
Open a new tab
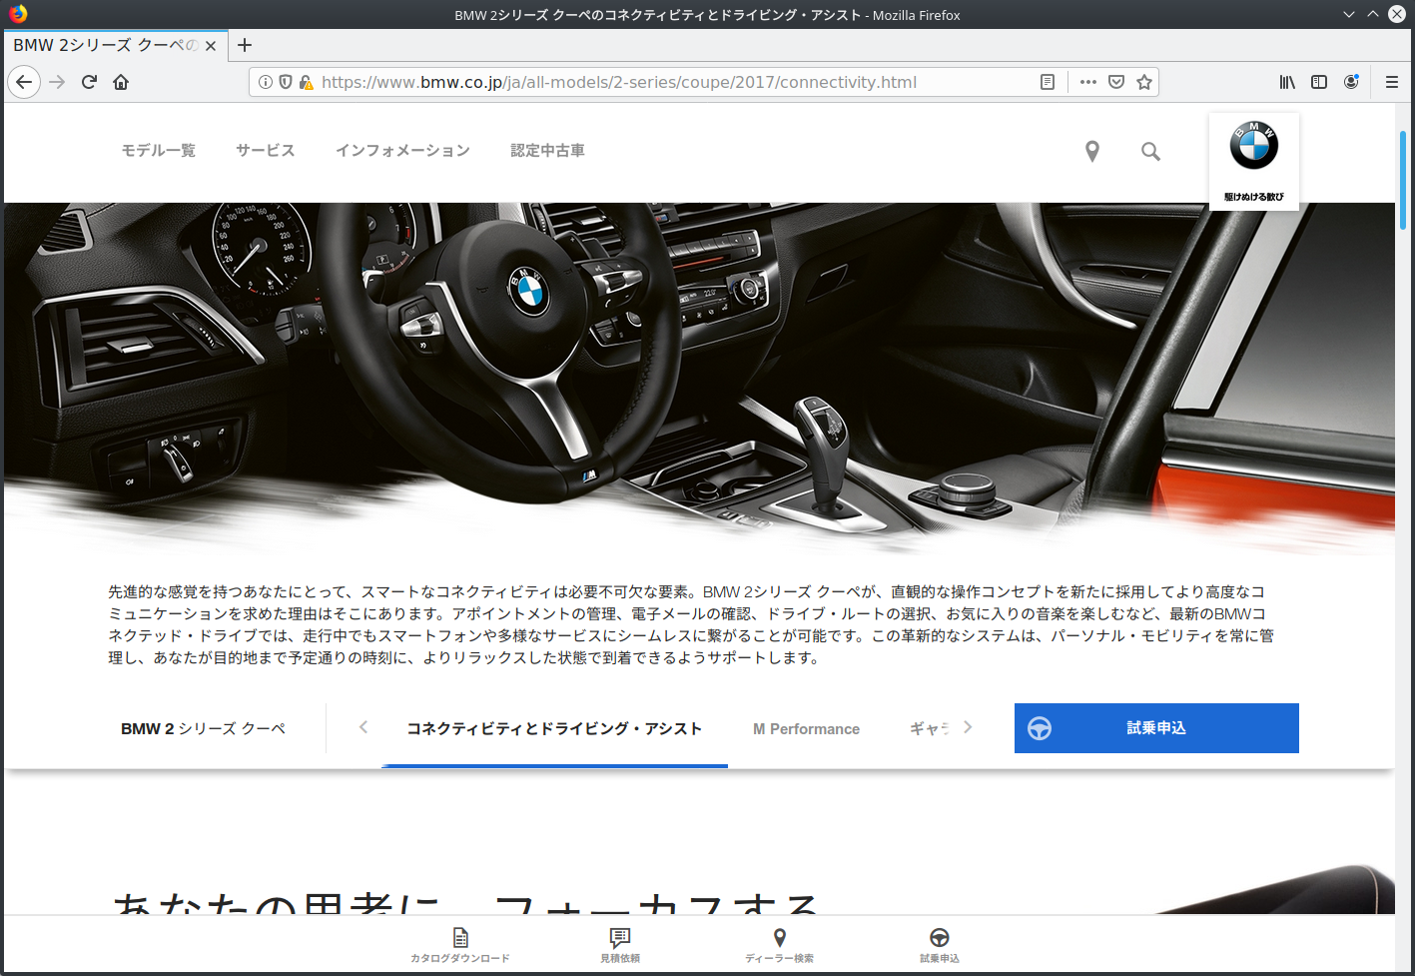245,45
